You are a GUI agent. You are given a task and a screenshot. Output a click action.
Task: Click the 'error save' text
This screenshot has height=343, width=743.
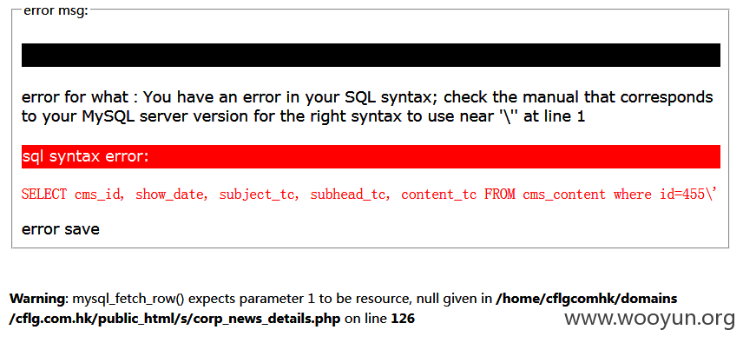pos(60,229)
